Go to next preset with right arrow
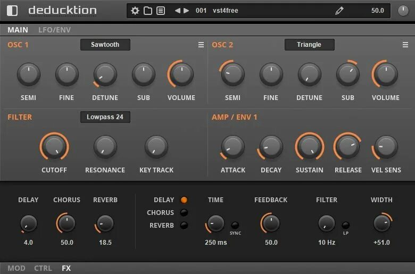 pos(186,11)
